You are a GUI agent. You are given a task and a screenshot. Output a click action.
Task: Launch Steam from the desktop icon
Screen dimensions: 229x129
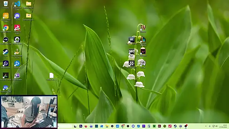tap(6, 52)
